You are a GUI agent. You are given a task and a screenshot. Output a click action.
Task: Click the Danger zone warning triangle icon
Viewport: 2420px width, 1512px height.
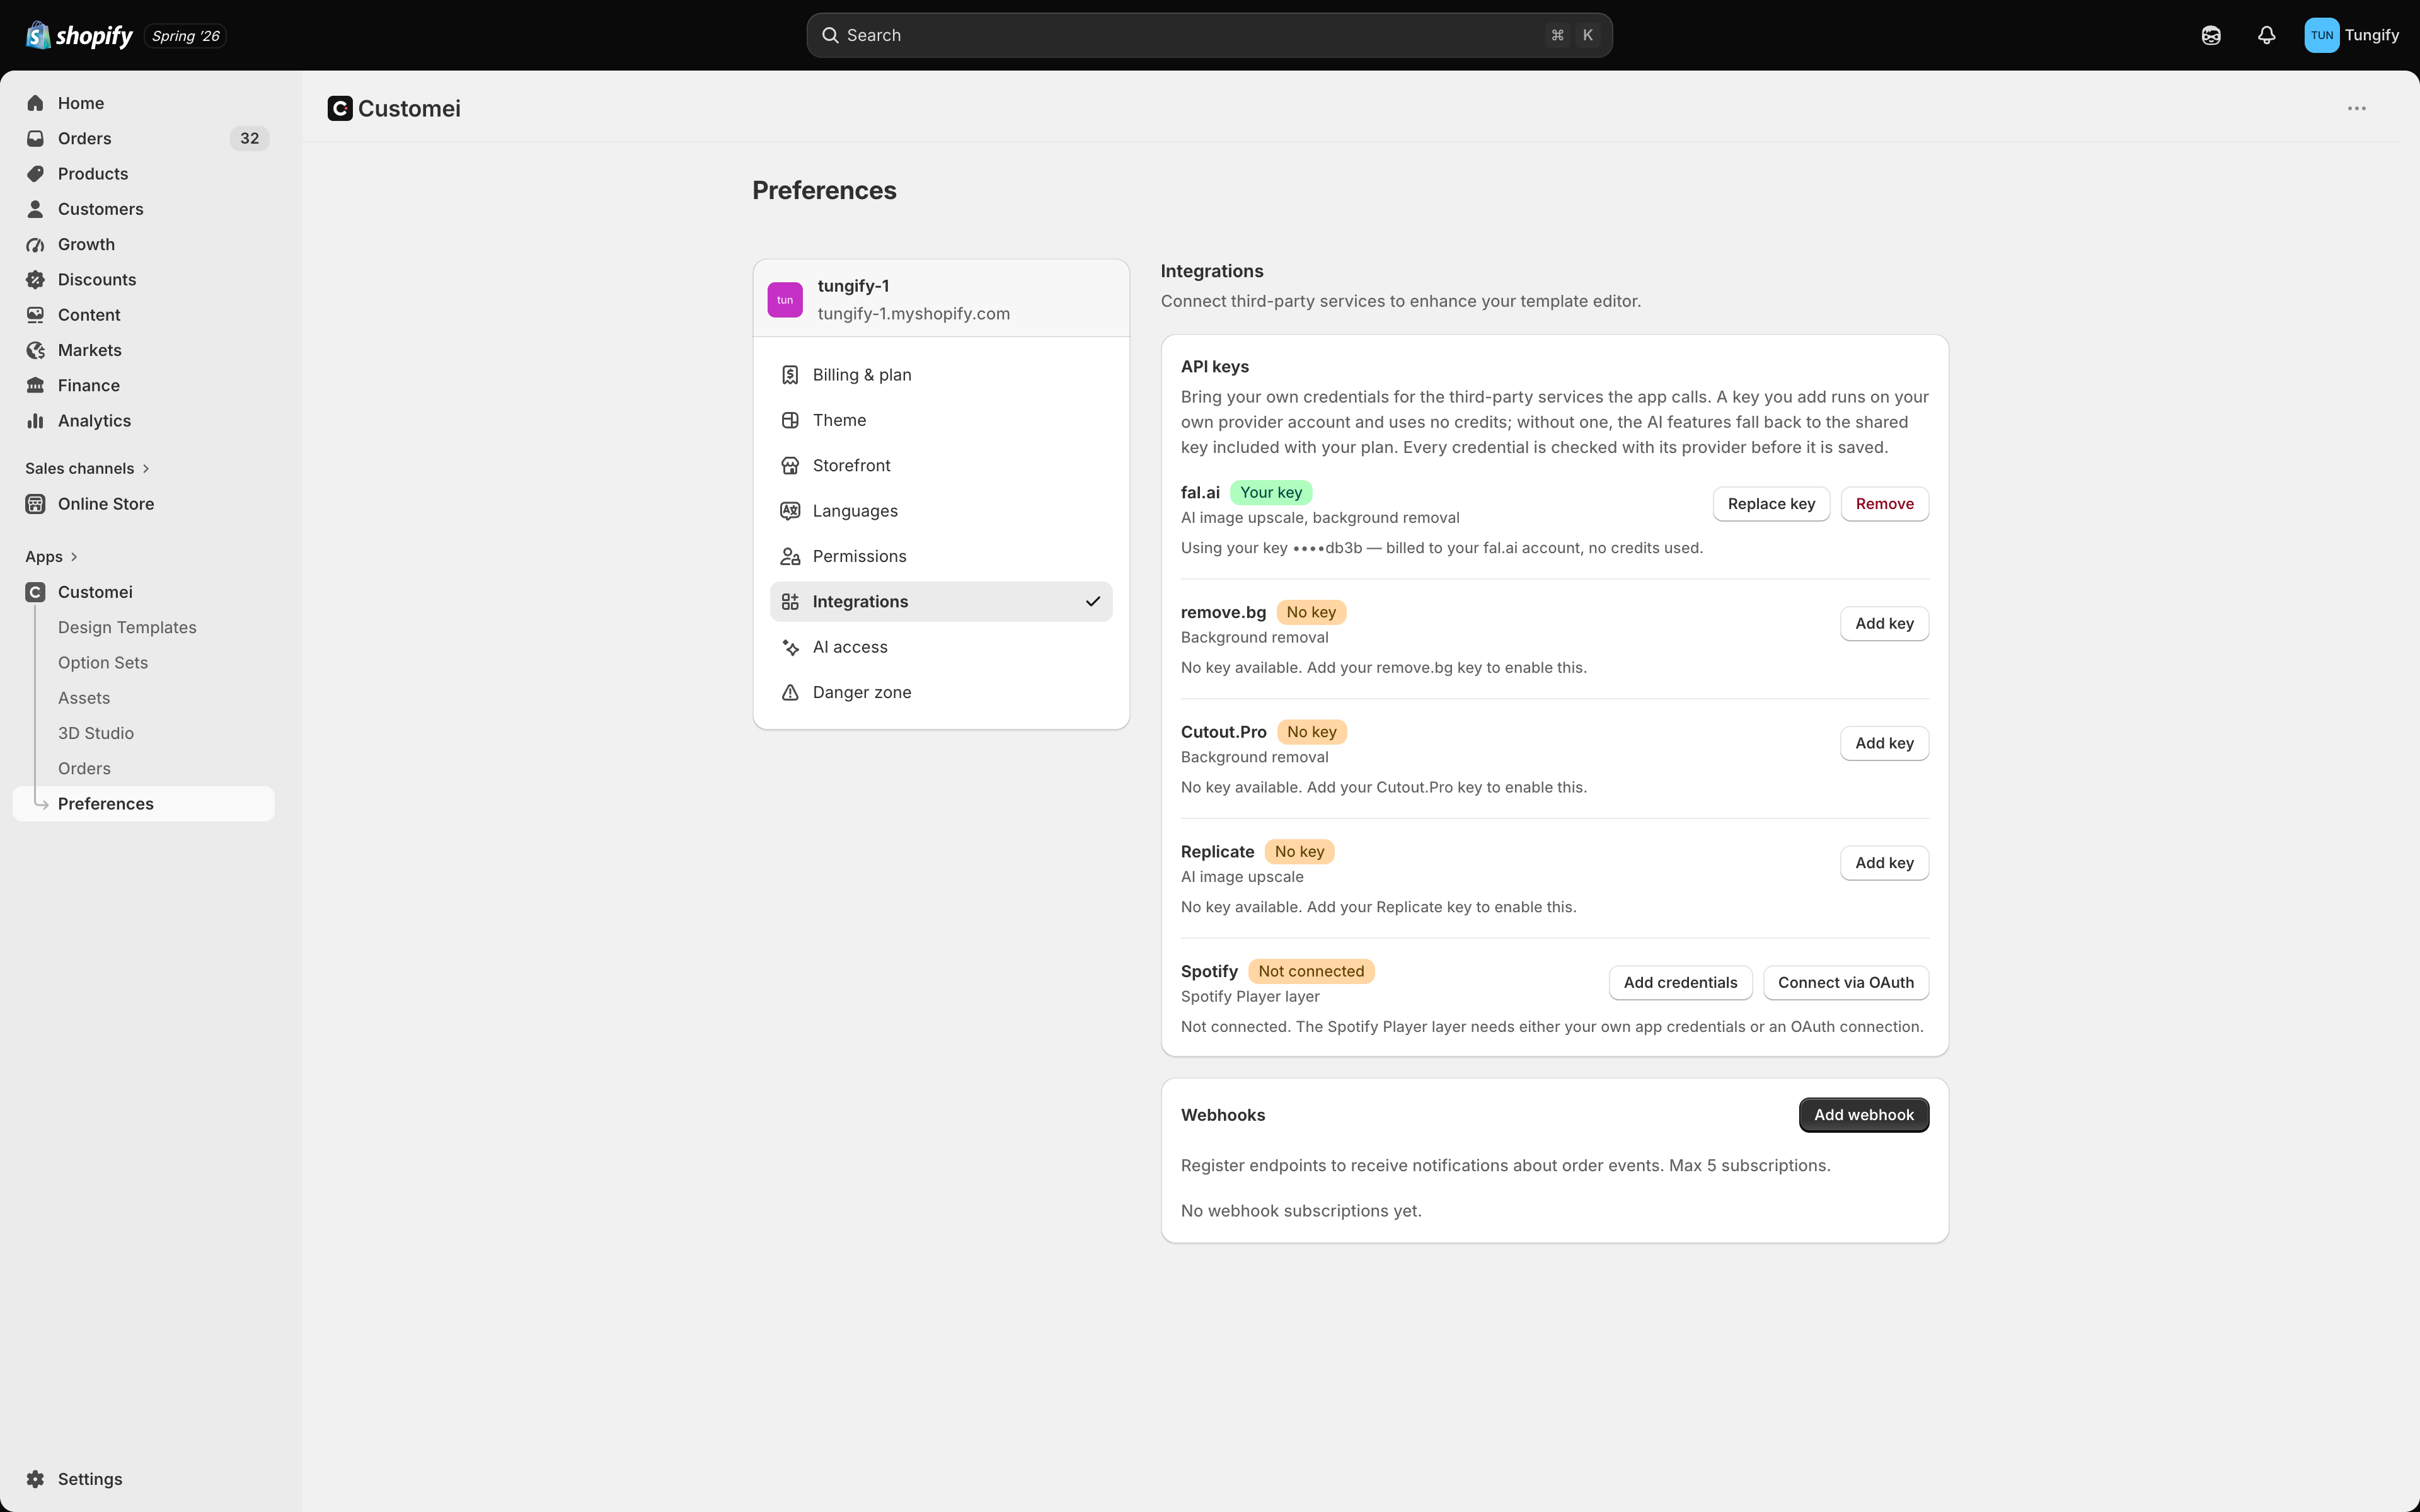click(790, 692)
